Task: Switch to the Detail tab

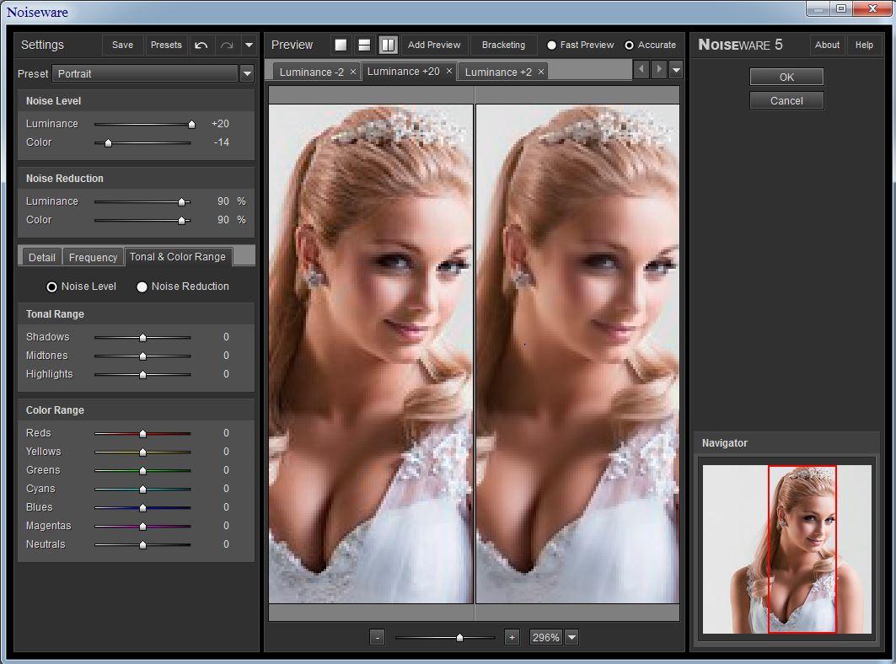Action: pyautogui.click(x=41, y=257)
